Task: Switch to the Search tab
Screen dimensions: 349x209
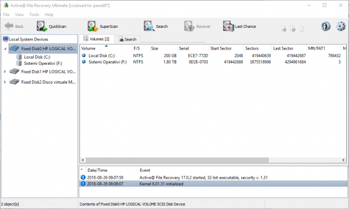Action: click(128, 39)
